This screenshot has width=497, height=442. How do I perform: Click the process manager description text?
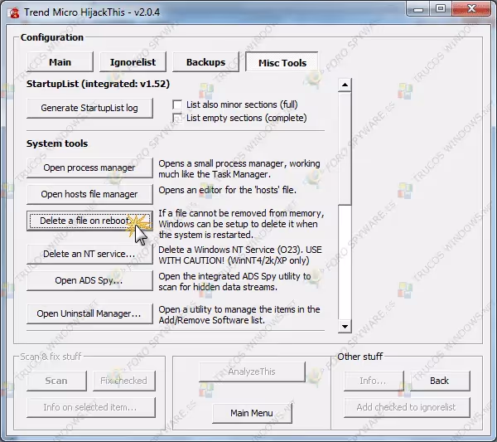(x=239, y=169)
